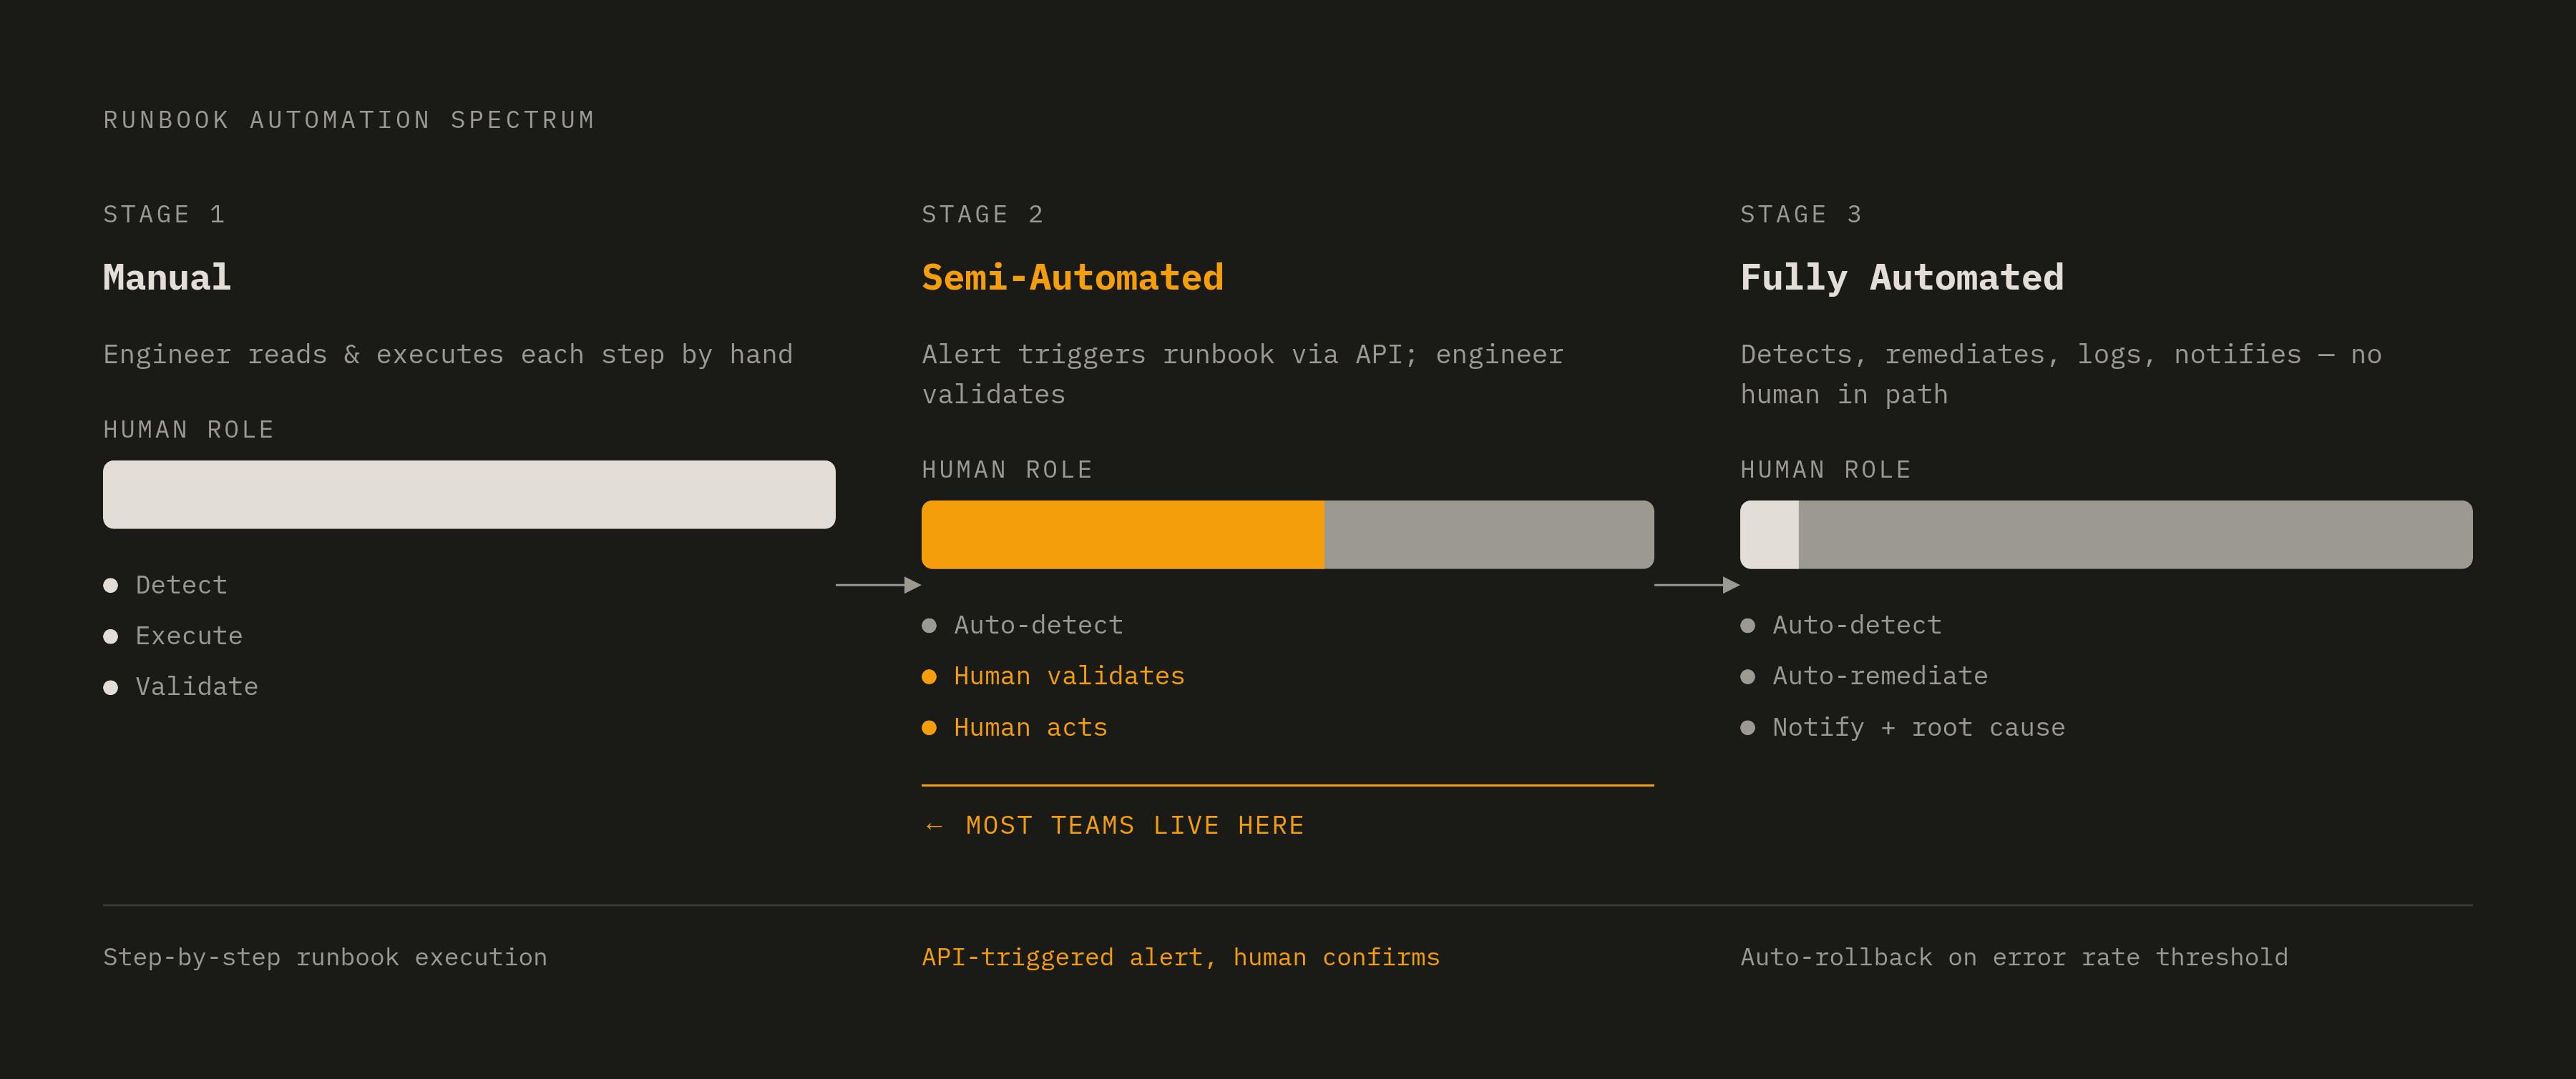2576x1079 pixels.
Task: Click the gray bullet beside 'Auto-remediate'
Action: [x=1748, y=676]
